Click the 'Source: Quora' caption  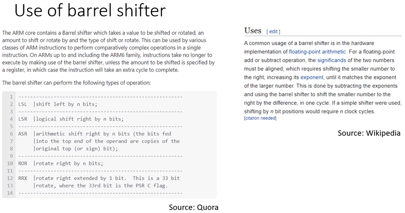(193, 207)
